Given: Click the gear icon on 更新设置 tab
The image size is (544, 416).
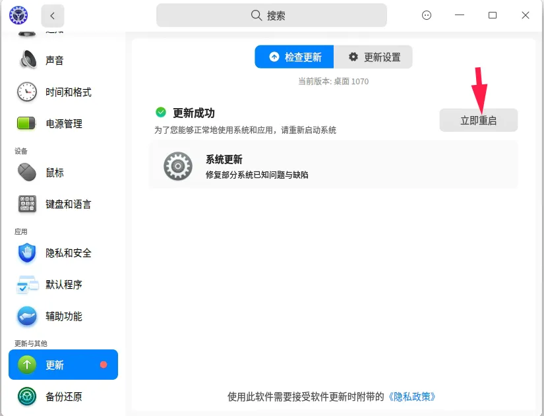Looking at the screenshot, I should coord(353,57).
